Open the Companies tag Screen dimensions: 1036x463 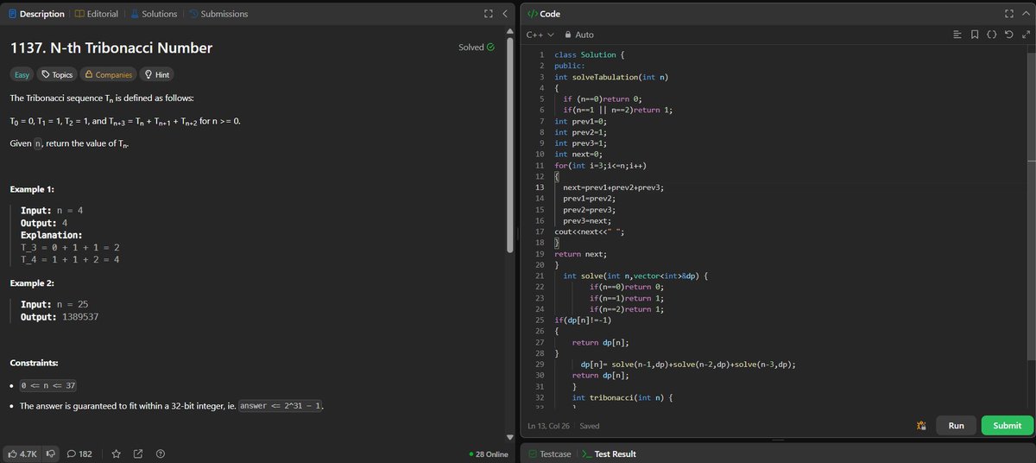tap(110, 75)
